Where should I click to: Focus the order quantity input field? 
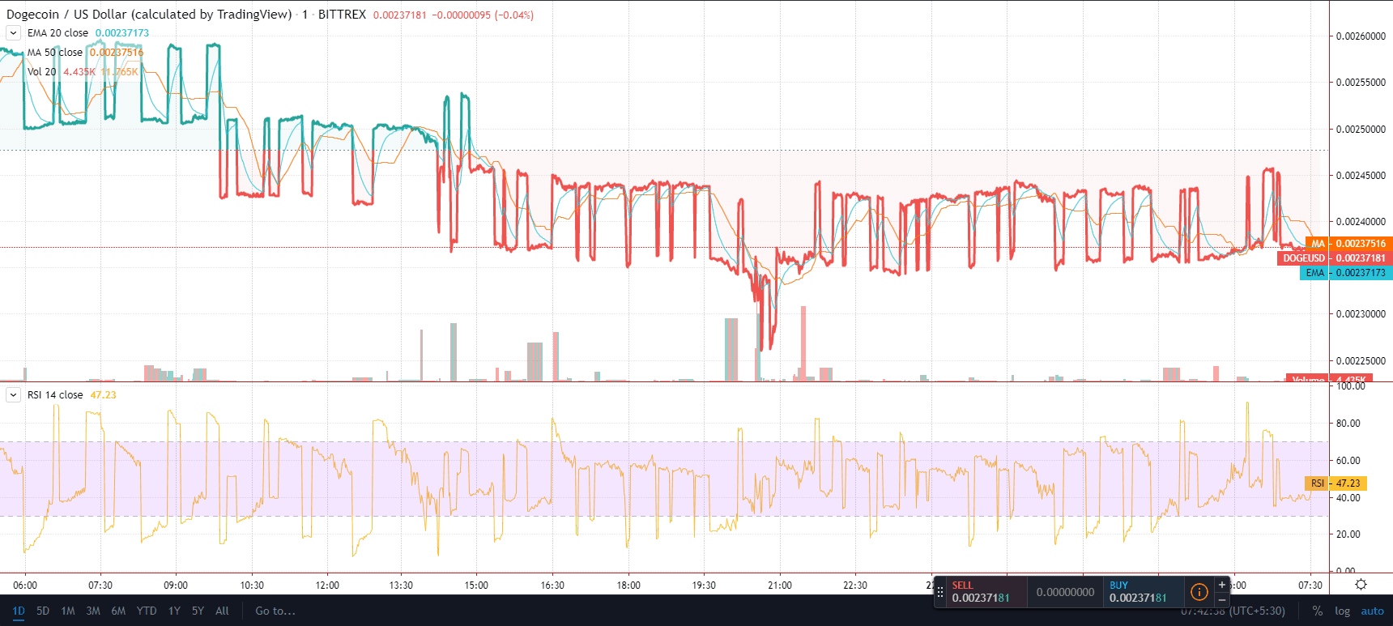1066,592
